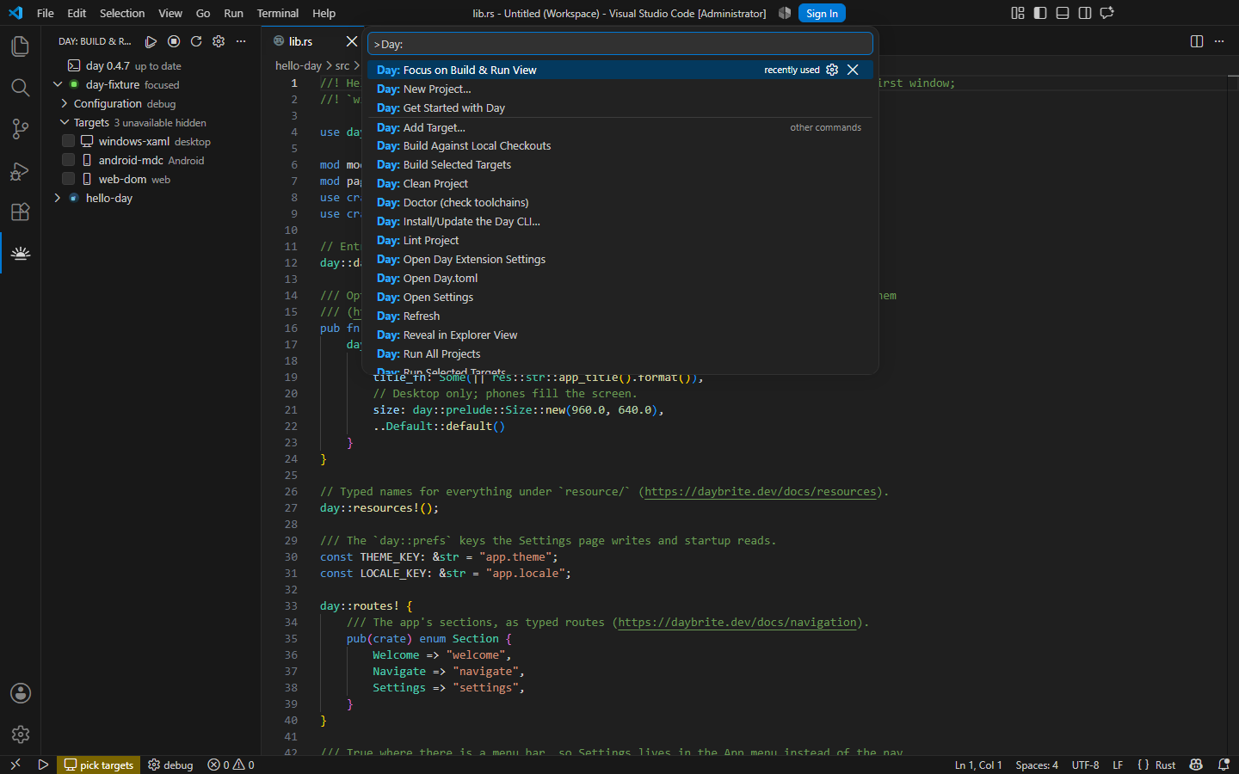Click the stop icon in Day panel header
Screen dimensions: 1239x774
[174, 41]
